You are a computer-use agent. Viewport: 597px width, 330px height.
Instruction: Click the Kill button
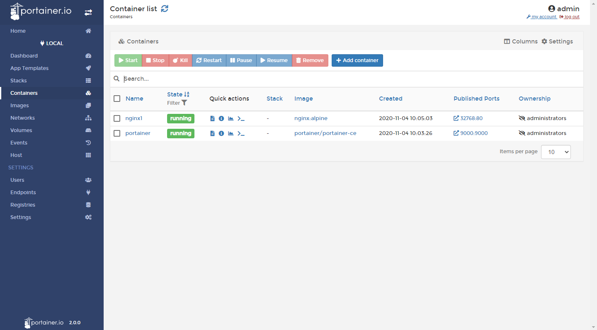coord(180,60)
